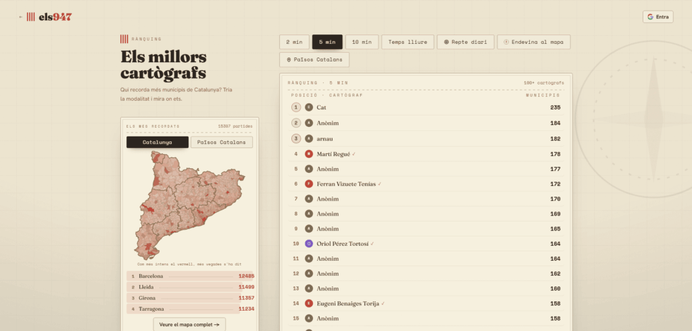Click the score 182 for arnau
The image size is (692, 331).
(x=555, y=138)
